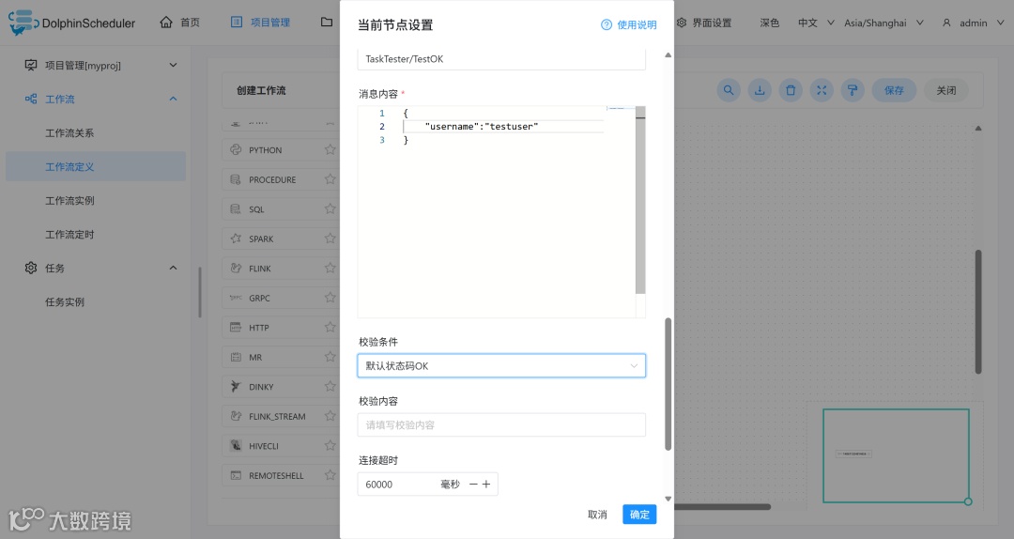Decrease 连接超时 with the minus button
1014x539 pixels.
coord(473,484)
